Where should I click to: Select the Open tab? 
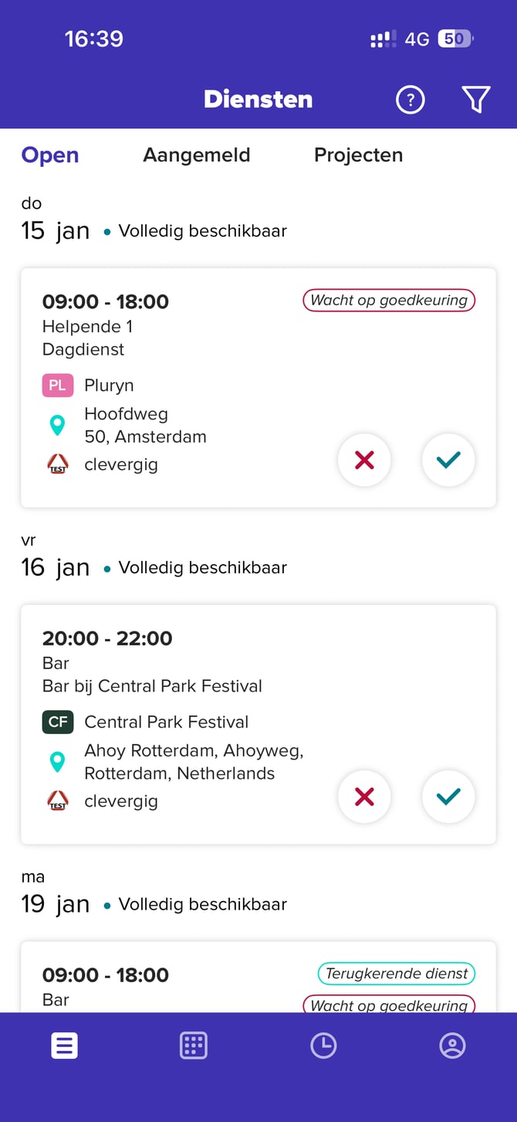50,155
